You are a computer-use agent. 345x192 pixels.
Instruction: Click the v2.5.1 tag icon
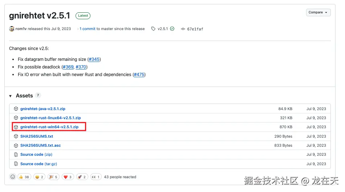[153, 29]
